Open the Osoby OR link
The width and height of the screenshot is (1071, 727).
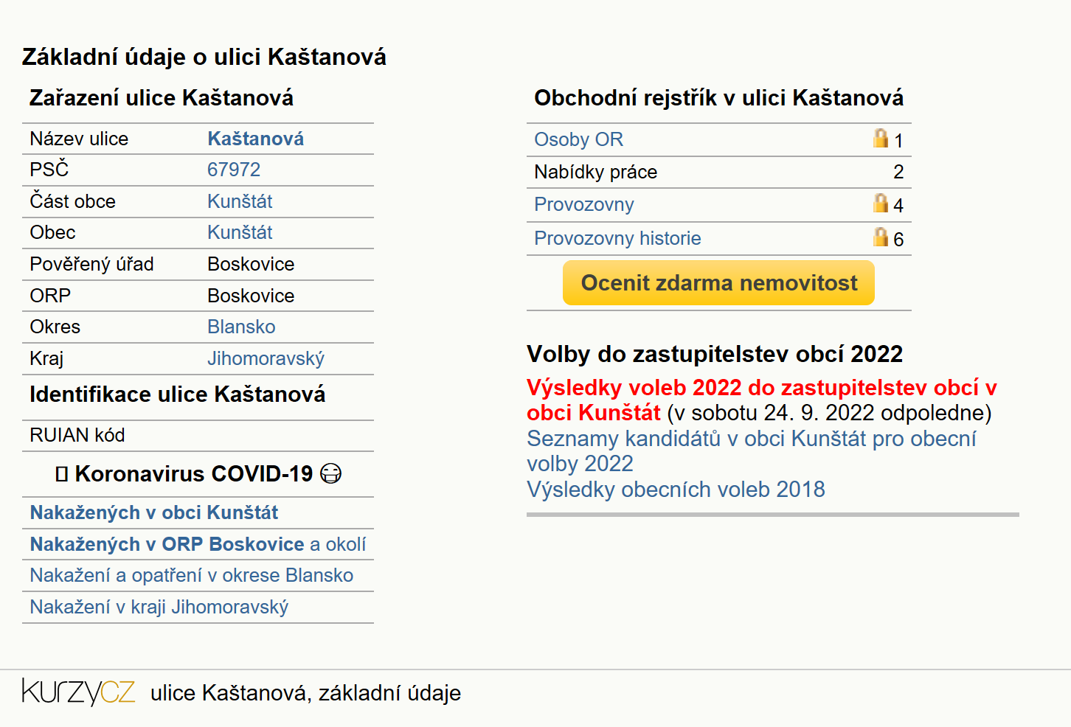[578, 139]
